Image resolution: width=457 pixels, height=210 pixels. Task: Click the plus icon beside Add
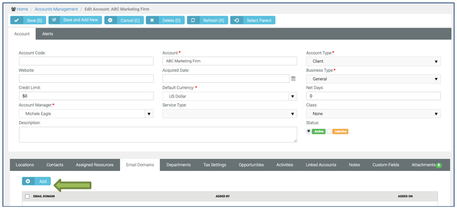coord(28,181)
